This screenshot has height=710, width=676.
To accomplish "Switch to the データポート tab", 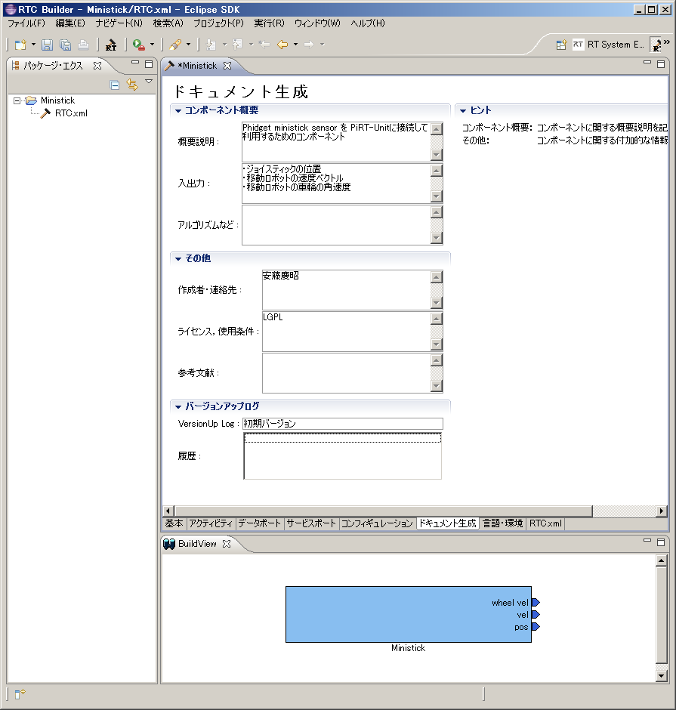I will click(x=259, y=523).
